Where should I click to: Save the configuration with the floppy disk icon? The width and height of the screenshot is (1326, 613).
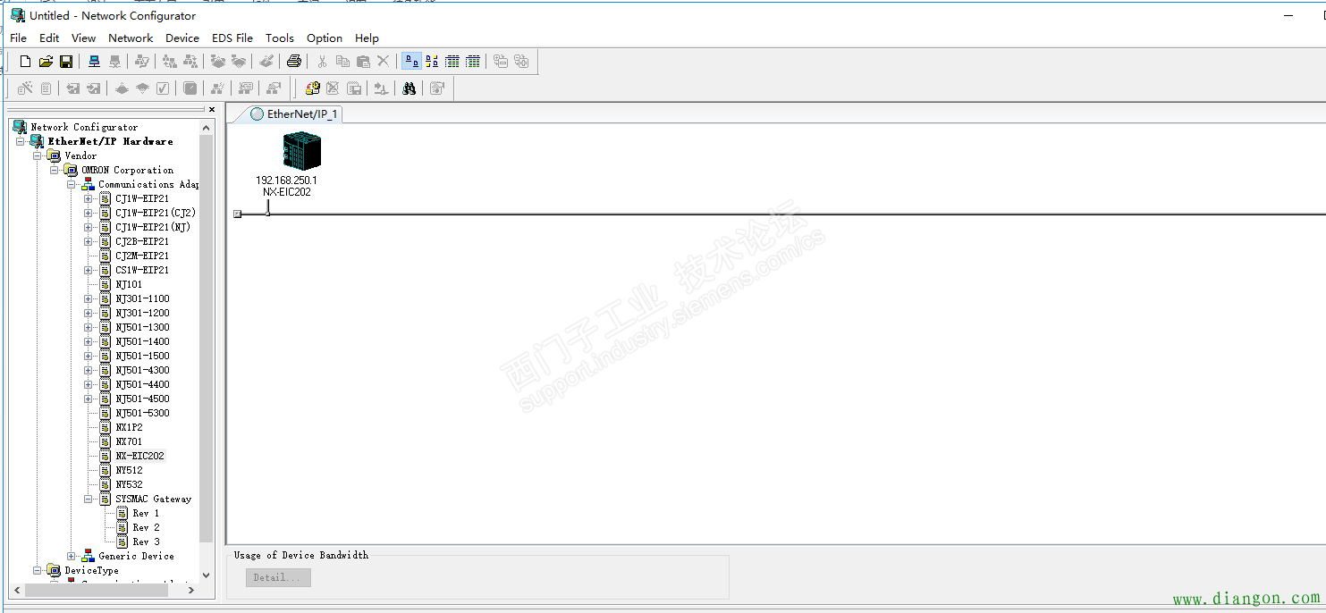click(x=66, y=62)
